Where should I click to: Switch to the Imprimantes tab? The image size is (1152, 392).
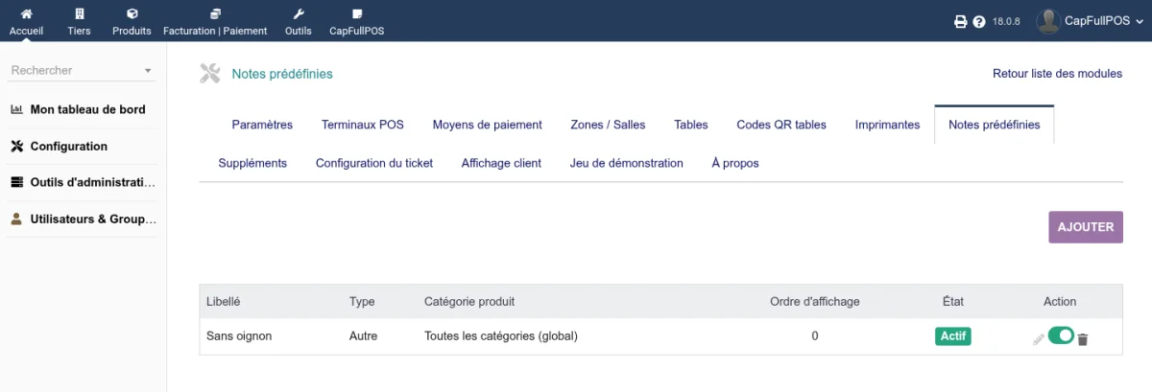pyautogui.click(x=887, y=125)
